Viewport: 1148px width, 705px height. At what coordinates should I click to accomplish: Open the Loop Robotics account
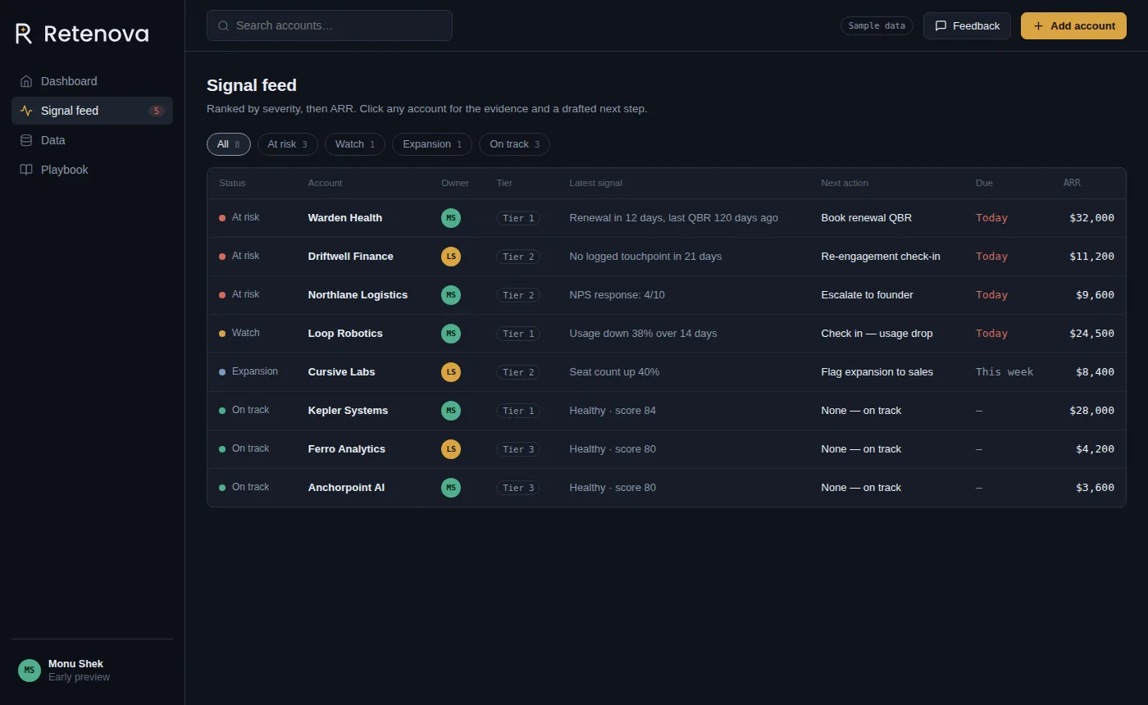tap(345, 334)
